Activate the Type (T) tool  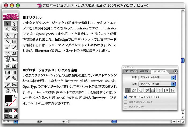coord(14,36)
